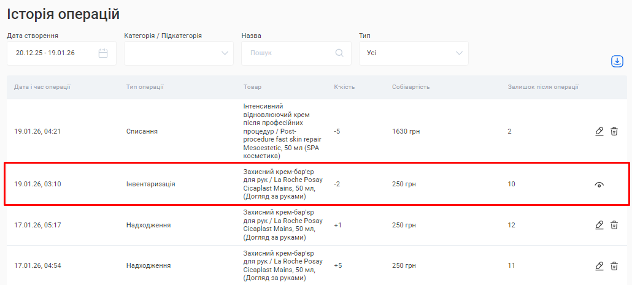Click the search magnifier icon
Screen dimensions: 632x285
pyautogui.click(x=339, y=53)
